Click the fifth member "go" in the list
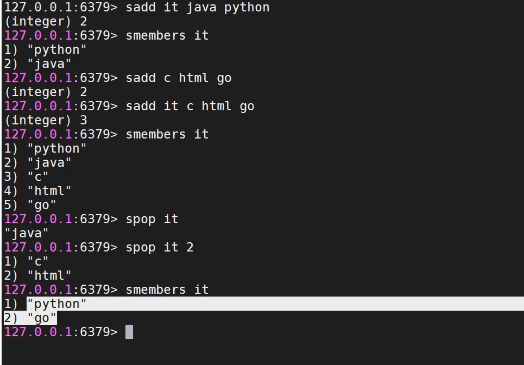524x365 pixels. click(x=41, y=205)
